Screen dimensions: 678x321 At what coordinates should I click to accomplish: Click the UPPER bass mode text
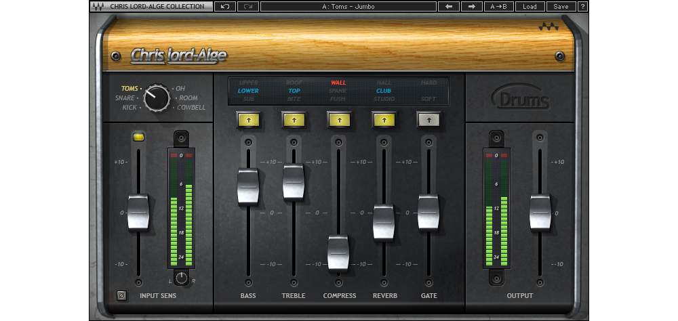pyautogui.click(x=249, y=83)
